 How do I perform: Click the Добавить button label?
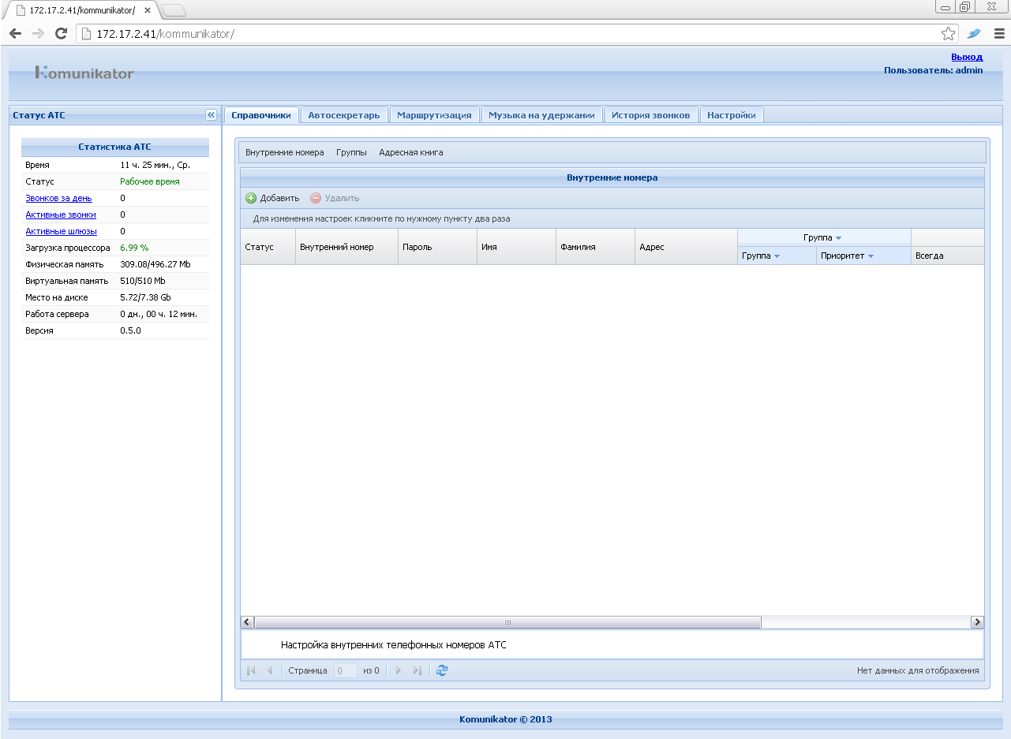click(x=280, y=198)
